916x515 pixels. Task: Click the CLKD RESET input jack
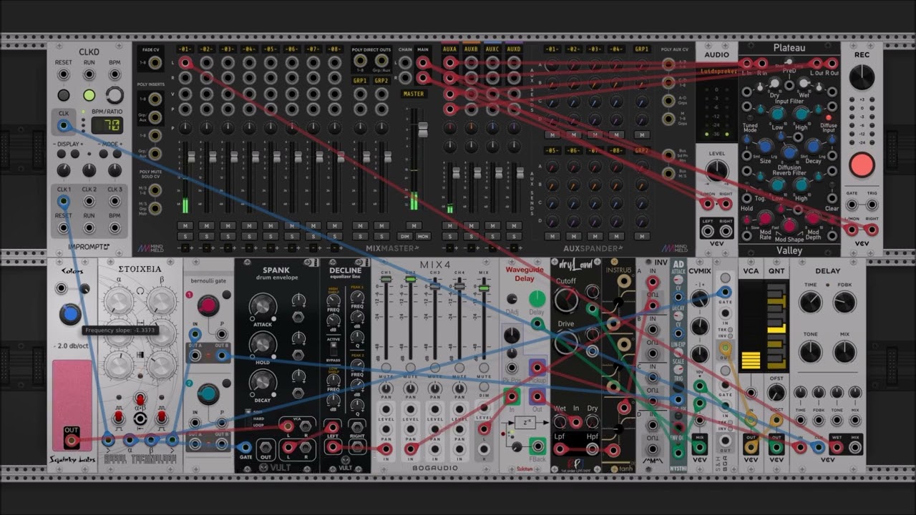pyautogui.click(x=64, y=75)
